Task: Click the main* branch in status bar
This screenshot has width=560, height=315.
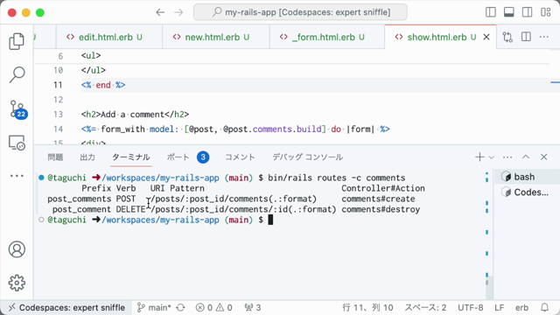Action: coord(155,307)
